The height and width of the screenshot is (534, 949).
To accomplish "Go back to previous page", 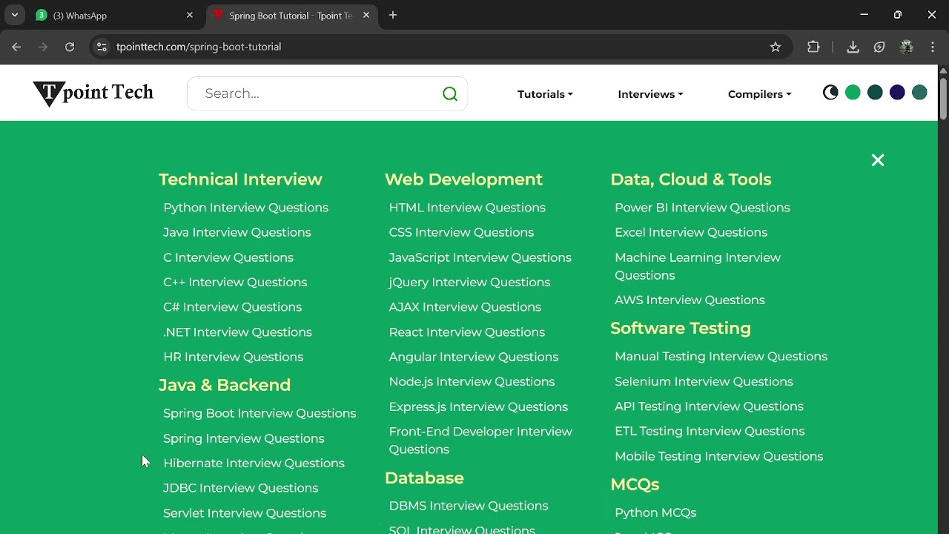I will coord(16,47).
